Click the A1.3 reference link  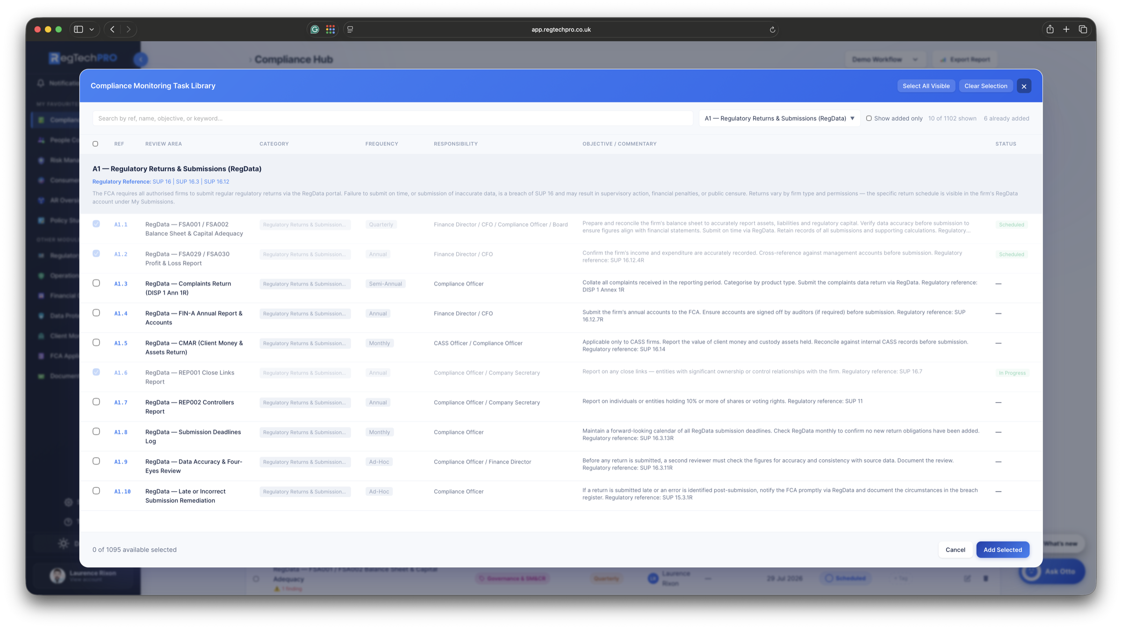tap(121, 284)
